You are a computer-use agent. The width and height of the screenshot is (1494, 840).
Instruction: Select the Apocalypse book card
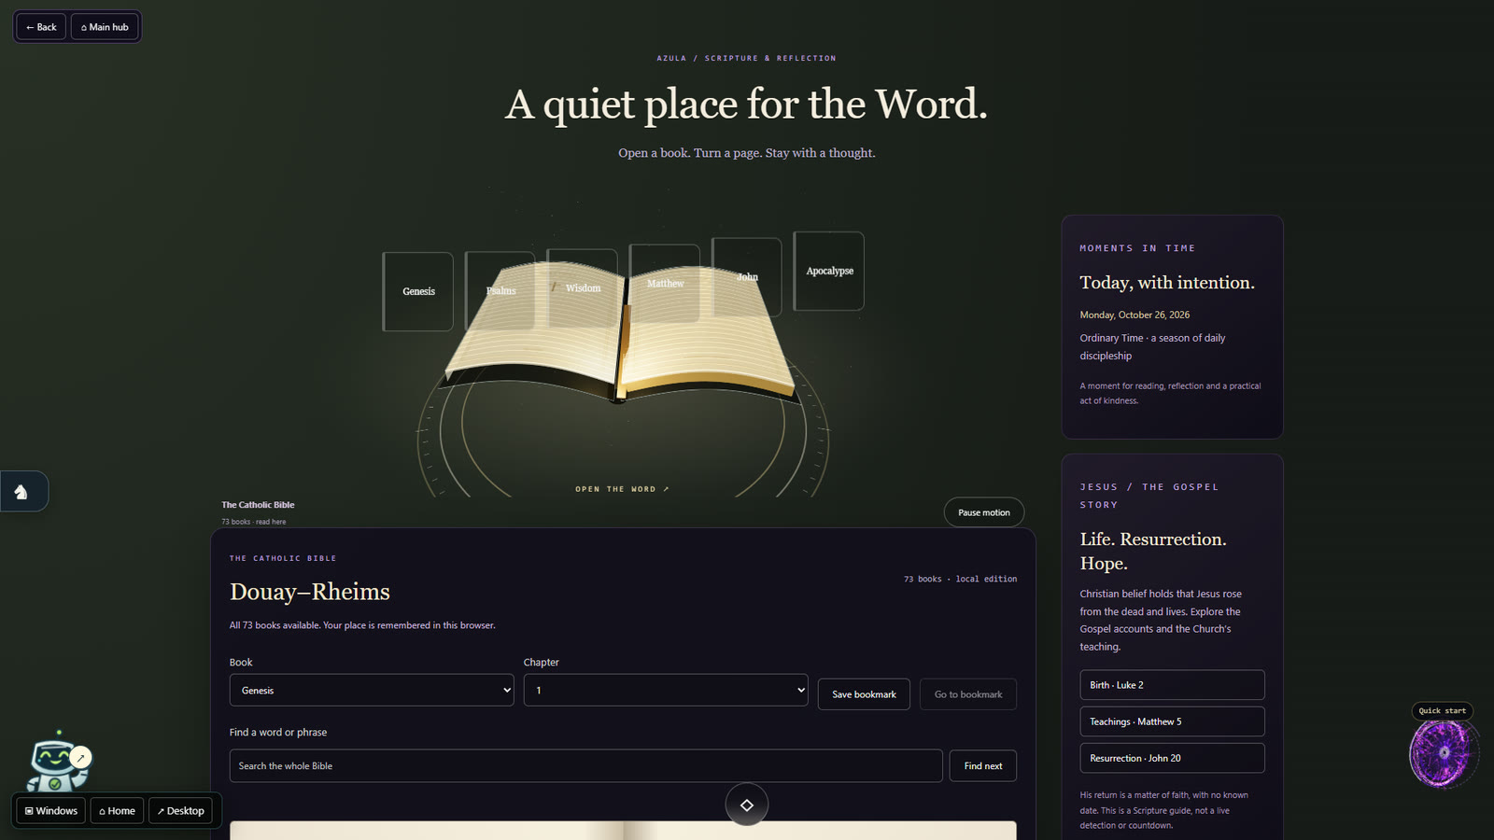tap(829, 271)
